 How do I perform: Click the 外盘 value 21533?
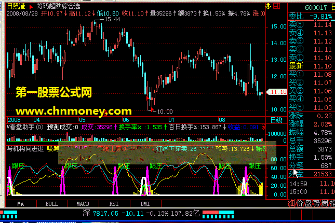(x=323, y=174)
